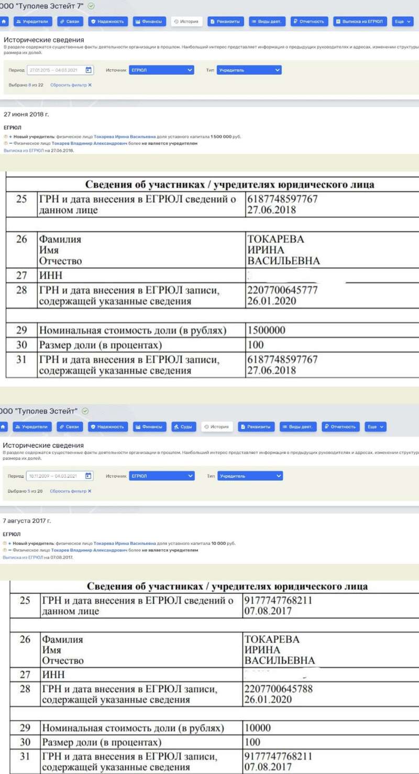Viewport: 419px width, 774px height.
Task: Select the shield icon on Надежность
Action: 93,21
